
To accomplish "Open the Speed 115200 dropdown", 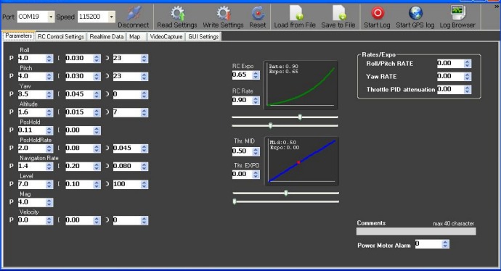I will coord(112,17).
